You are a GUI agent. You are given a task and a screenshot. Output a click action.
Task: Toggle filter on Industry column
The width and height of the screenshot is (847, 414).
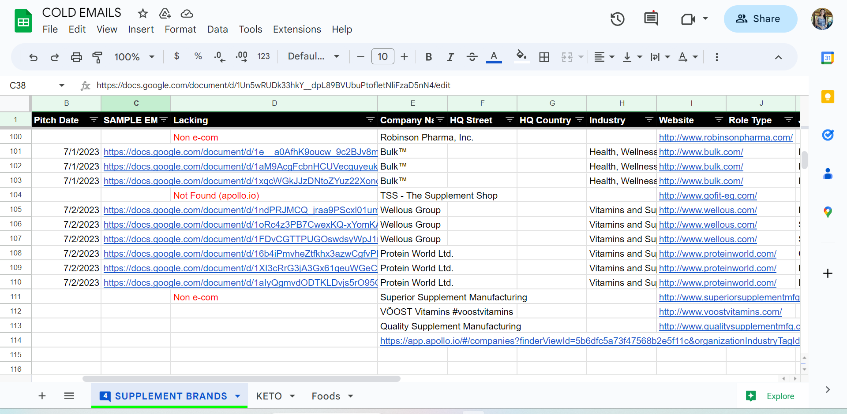click(649, 120)
